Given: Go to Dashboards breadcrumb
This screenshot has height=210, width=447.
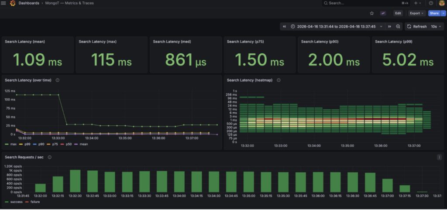Looking at the screenshot, I should (29, 3).
